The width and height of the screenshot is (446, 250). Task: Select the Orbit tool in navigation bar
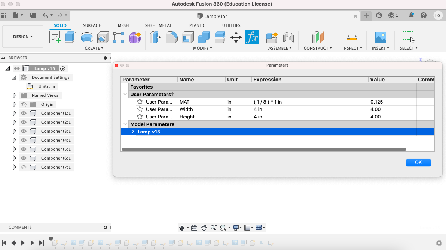[x=182, y=228]
